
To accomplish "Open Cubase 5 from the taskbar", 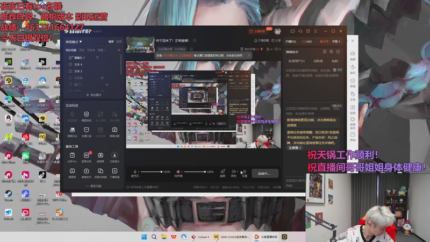I will (200, 237).
